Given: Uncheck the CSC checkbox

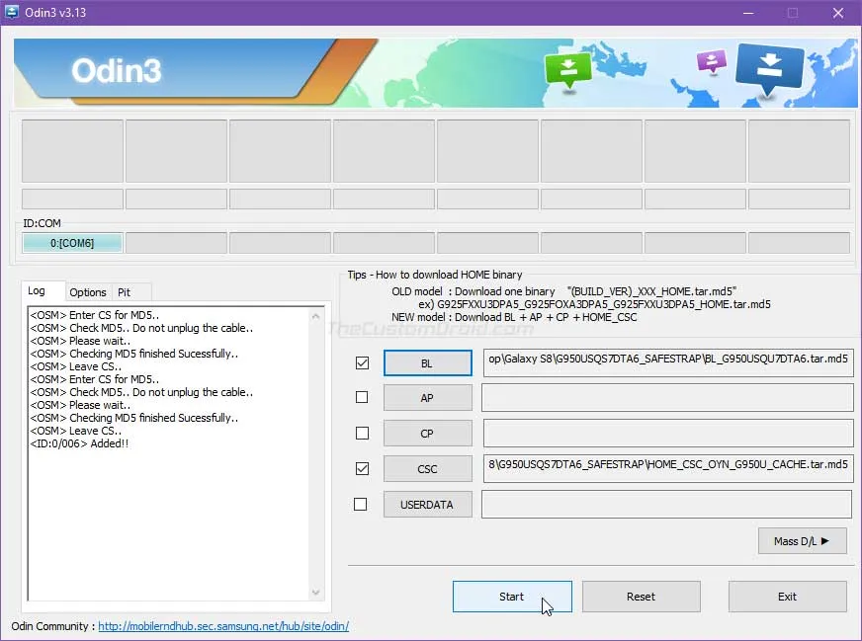Looking at the screenshot, I should tap(362, 468).
